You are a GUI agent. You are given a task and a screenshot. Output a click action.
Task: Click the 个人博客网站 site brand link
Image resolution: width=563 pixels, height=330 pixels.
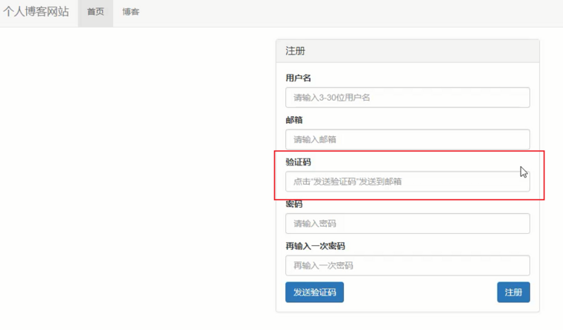[x=36, y=12]
